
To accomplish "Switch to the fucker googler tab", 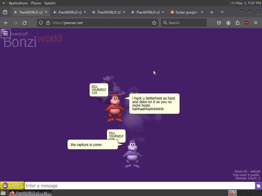I will click(x=187, y=12).
